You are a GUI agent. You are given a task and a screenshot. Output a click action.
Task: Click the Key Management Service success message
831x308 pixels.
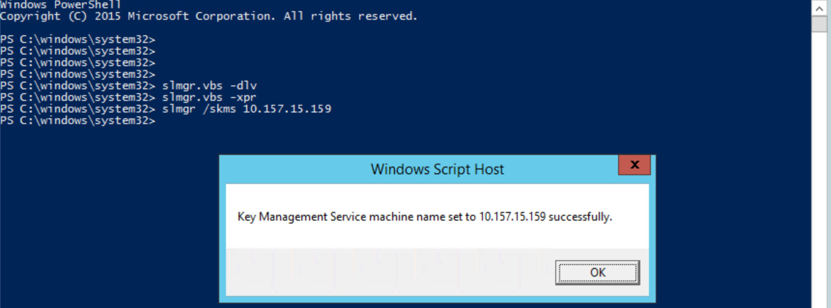point(424,217)
